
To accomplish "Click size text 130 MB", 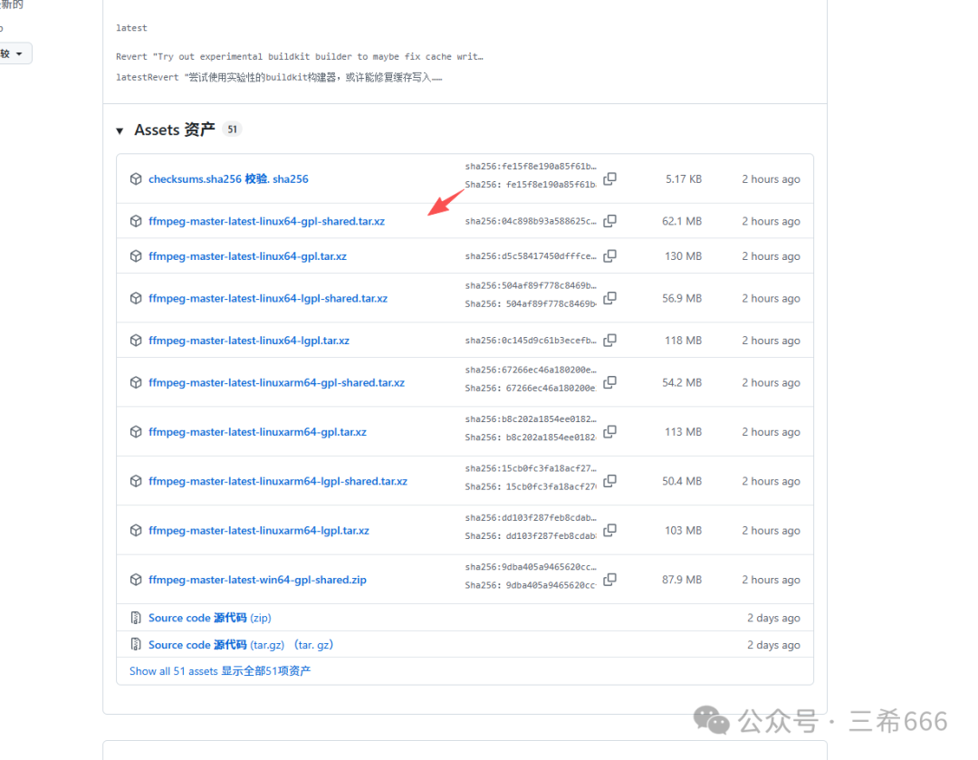I will pos(683,256).
